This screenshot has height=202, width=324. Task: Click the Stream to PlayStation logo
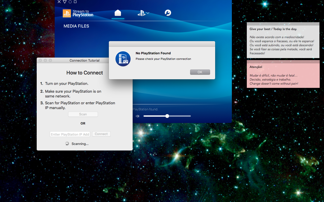(78, 13)
